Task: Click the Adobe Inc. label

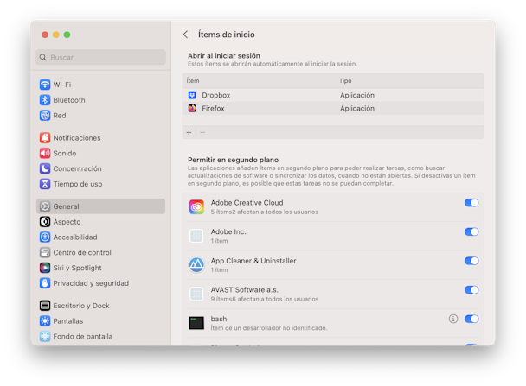Action: point(228,231)
